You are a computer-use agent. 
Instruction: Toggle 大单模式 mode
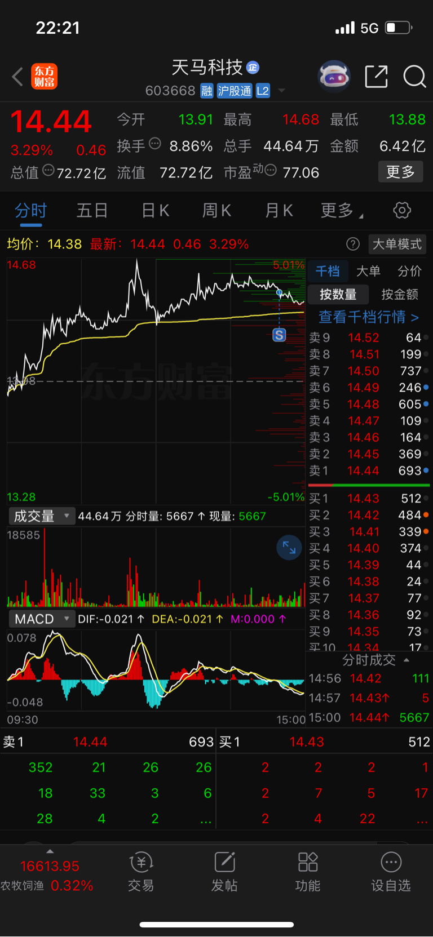click(x=397, y=244)
